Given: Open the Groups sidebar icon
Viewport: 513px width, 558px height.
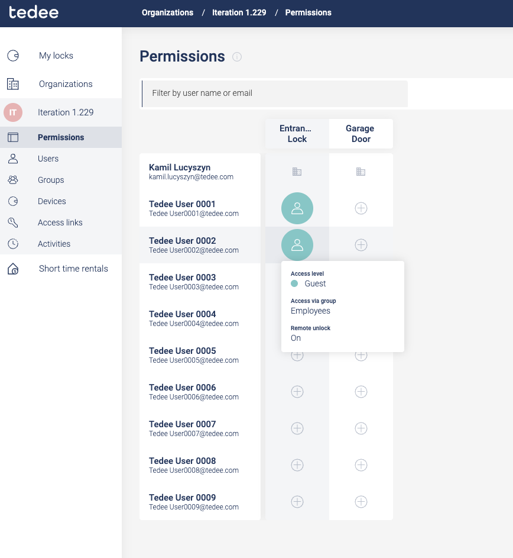Looking at the screenshot, I should coord(13,179).
